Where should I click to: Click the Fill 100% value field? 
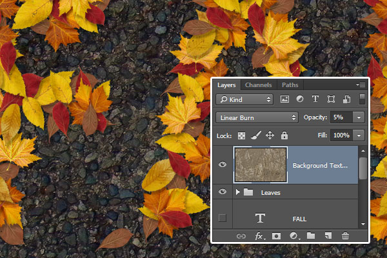click(x=341, y=135)
